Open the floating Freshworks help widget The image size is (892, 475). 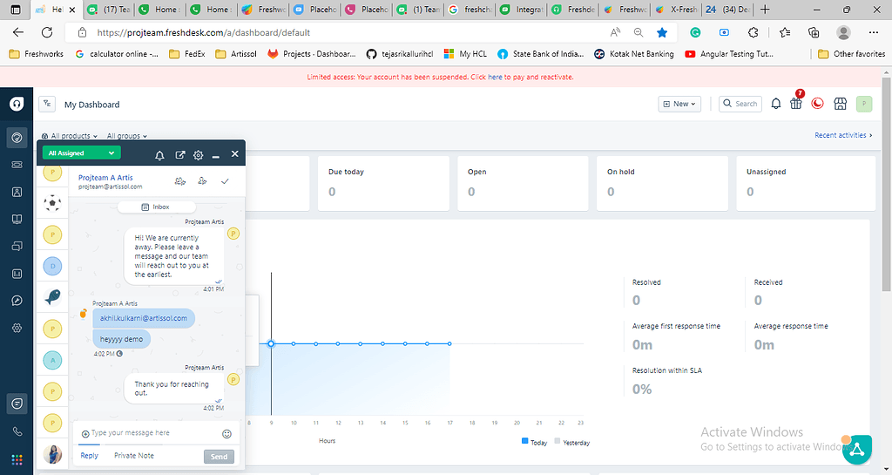tap(857, 450)
